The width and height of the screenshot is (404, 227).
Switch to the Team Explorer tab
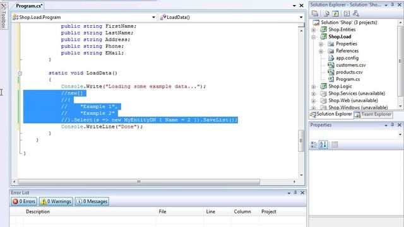pos(373,114)
